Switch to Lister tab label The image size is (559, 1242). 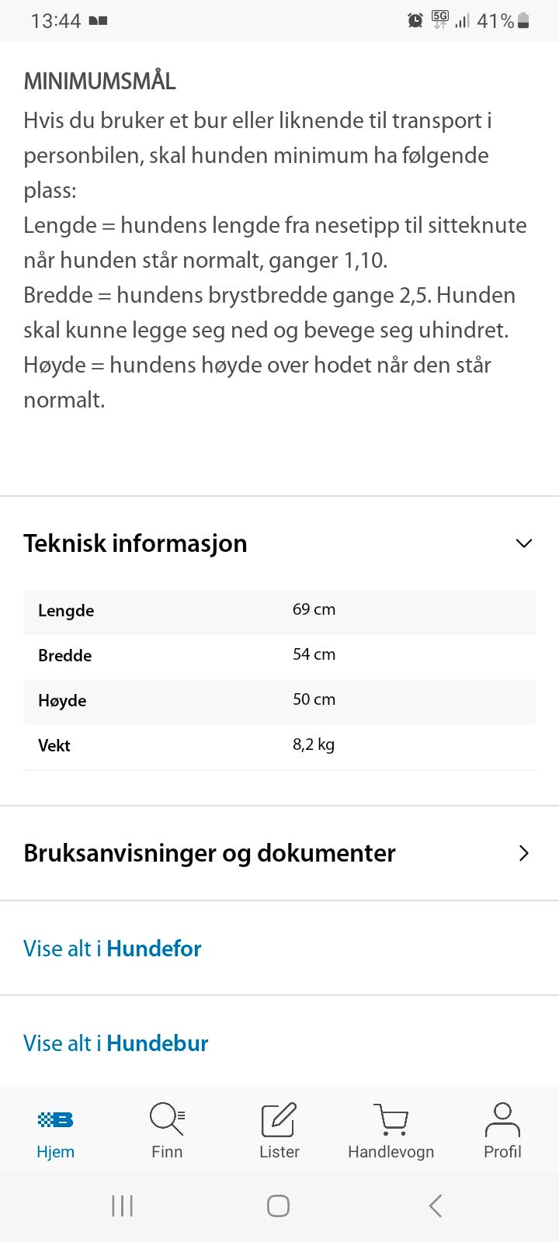[x=279, y=1152]
